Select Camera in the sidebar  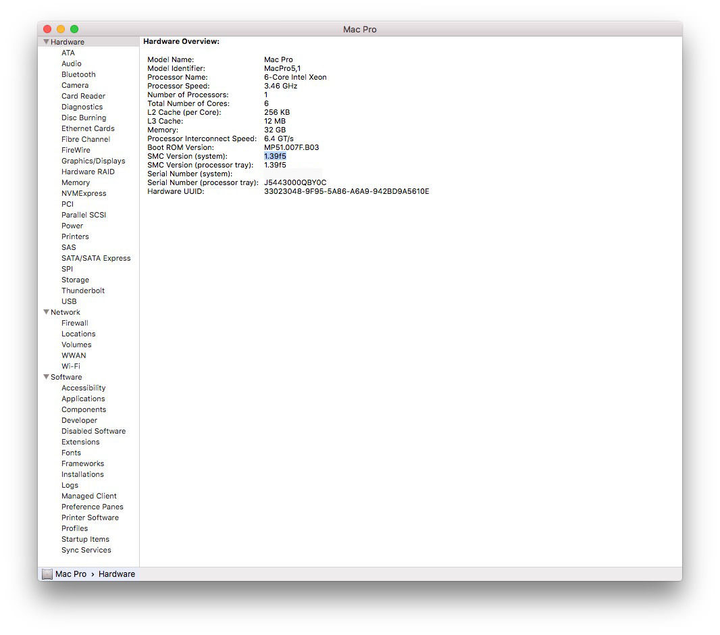[75, 85]
